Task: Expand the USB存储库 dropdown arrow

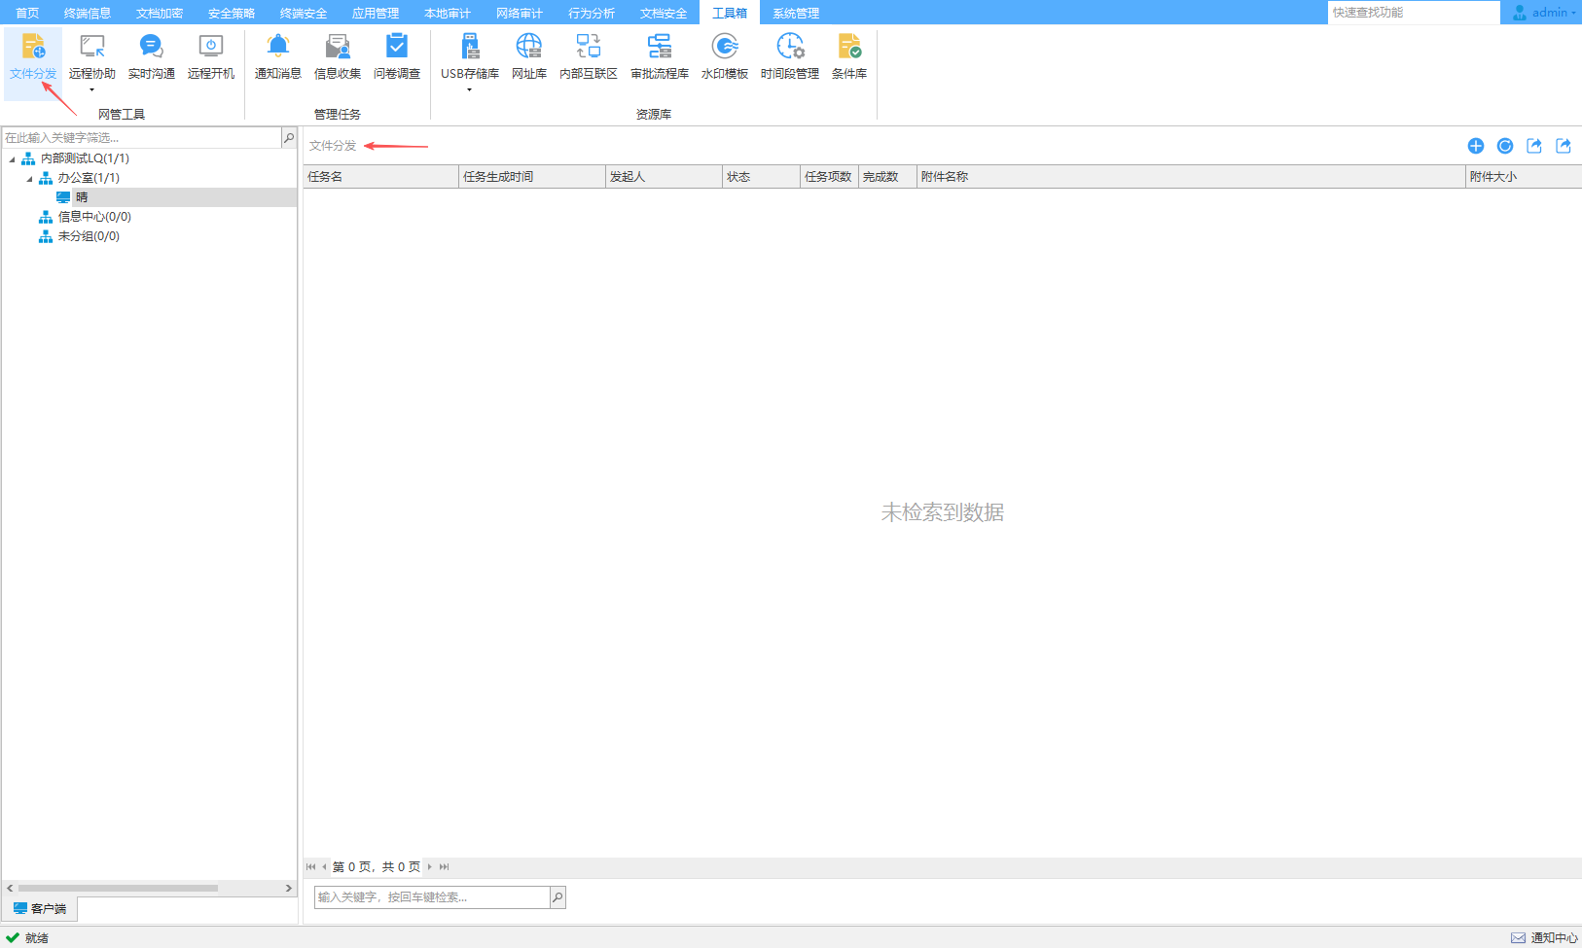Action: pos(469,90)
